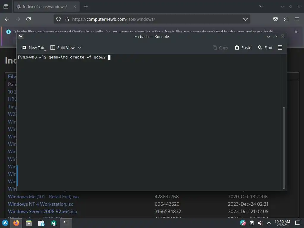Bookmark this page with the star
Image resolution: width=304 pixels, height=228 pixels.
click(246, 19)
